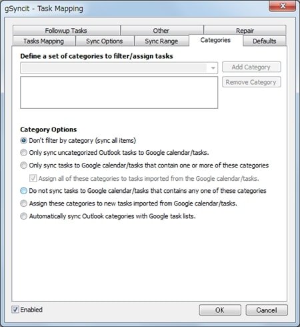The width and height of the screenshot is (300, 327).
Task: Click the Remove Category button
Action: pyautogui.click(x=251, y=82)
